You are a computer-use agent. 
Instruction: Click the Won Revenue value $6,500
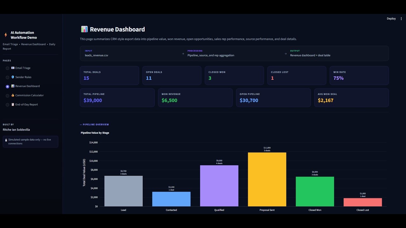click(169, 100)
